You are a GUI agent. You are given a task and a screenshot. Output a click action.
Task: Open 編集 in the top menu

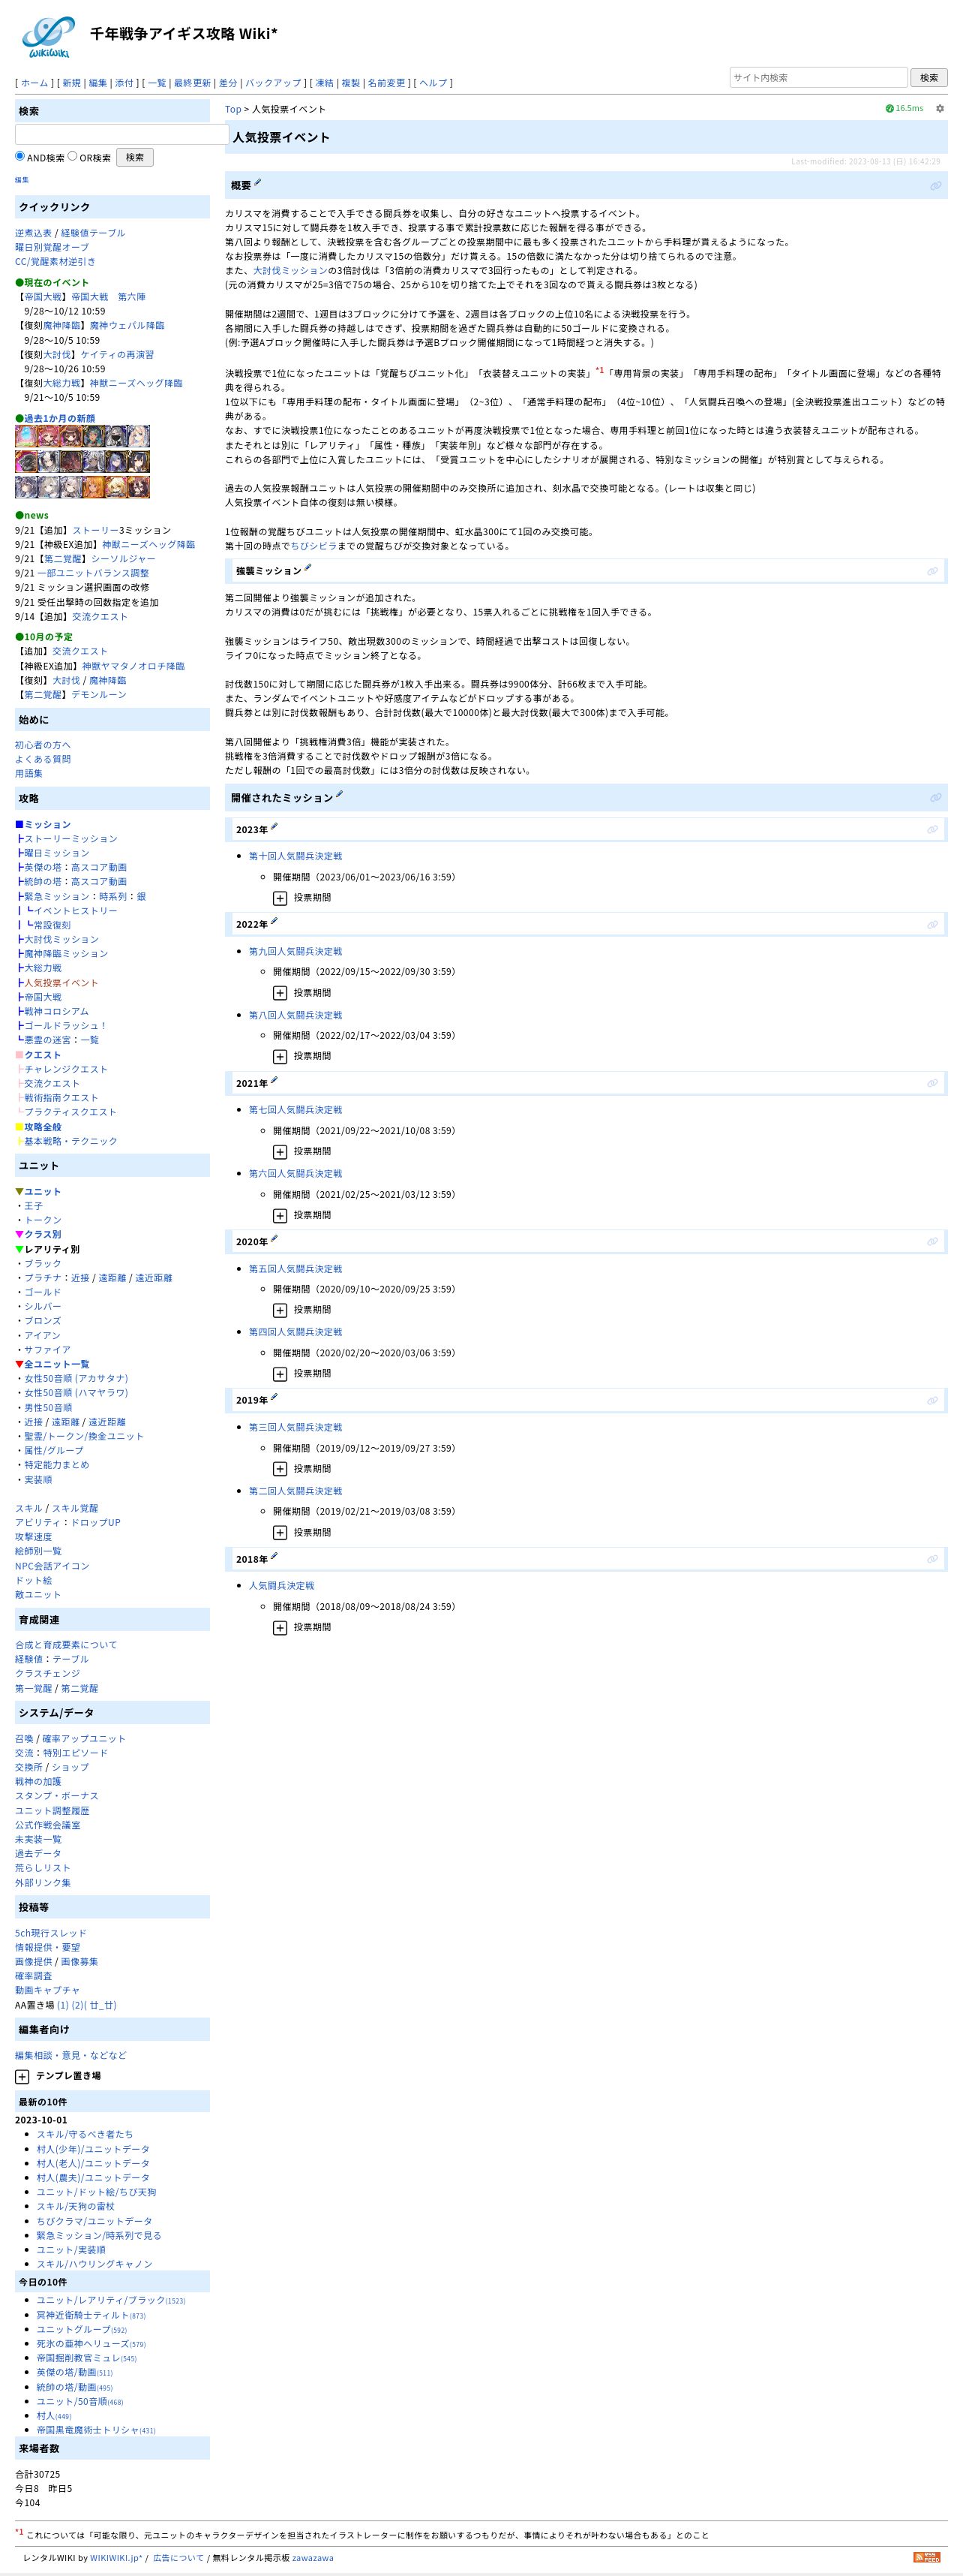[x=98, y=83]
